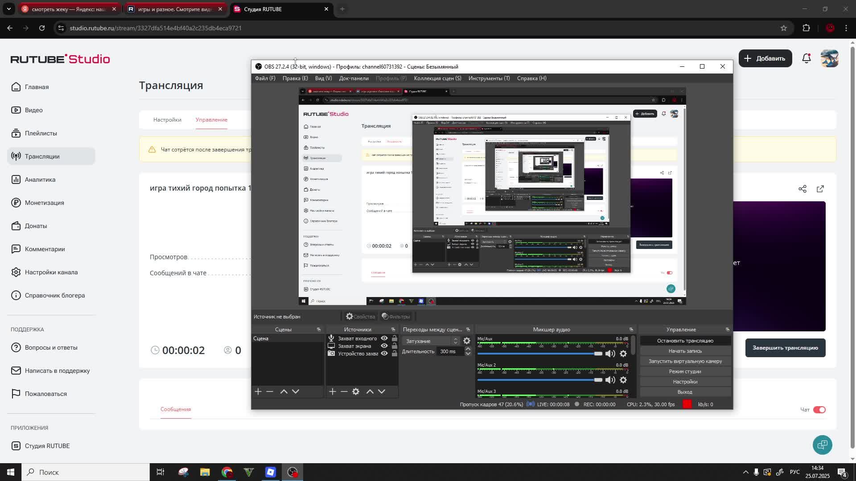Image resolution: width=856 pixels, height=481 pixels.
Task: Toggle lock on Захват входного source
Action: click(x=394, y=338)
